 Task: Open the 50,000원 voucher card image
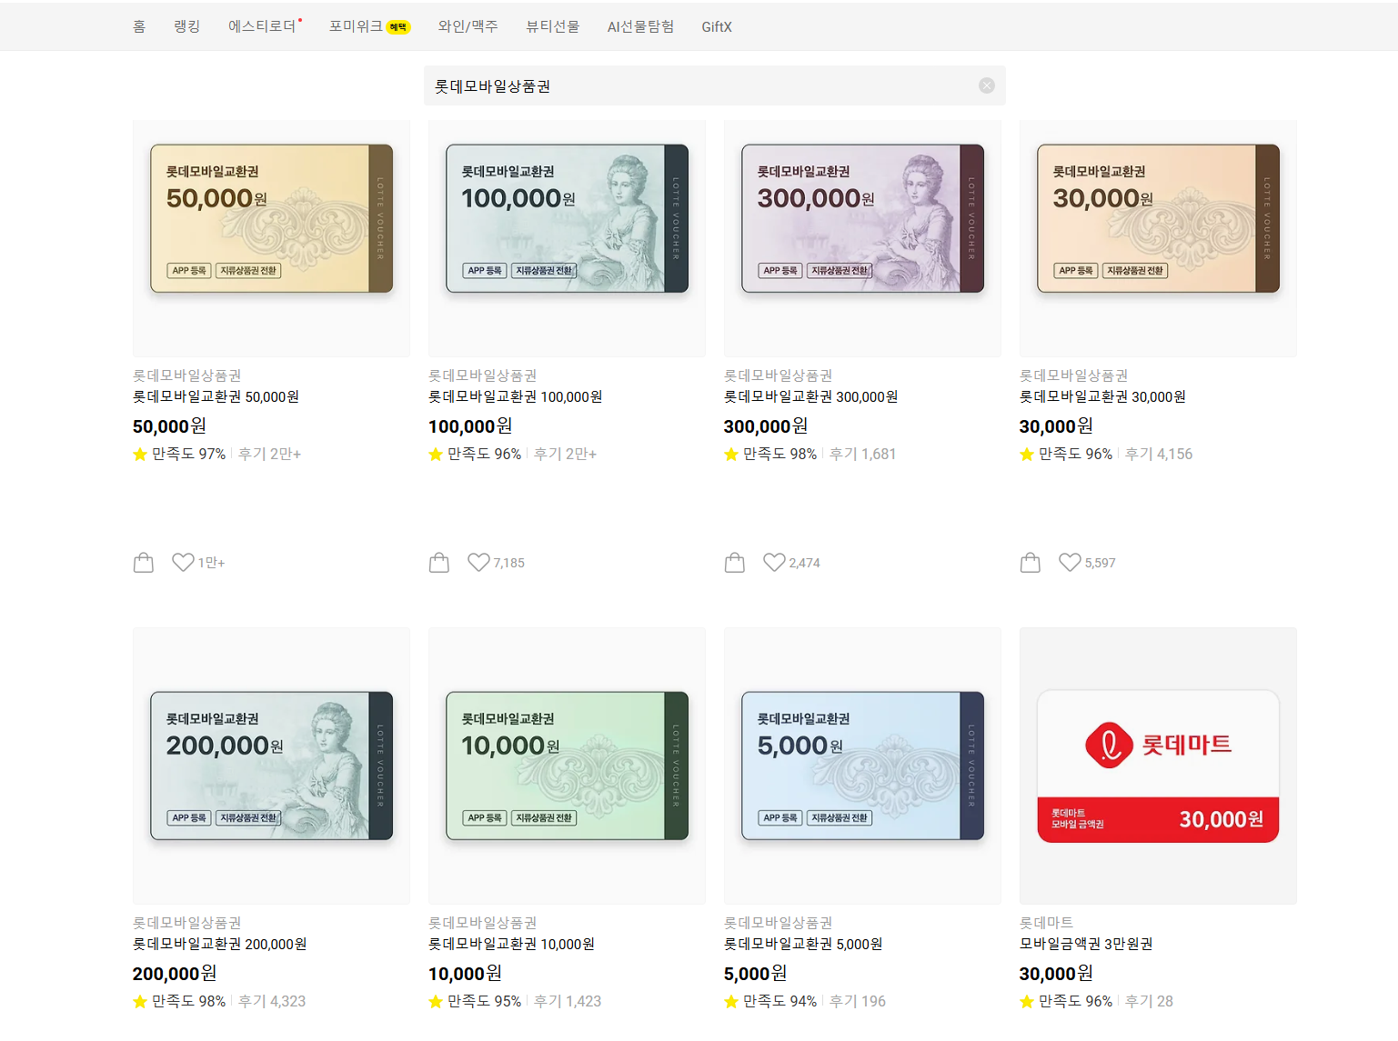click(x=271, y=238)
